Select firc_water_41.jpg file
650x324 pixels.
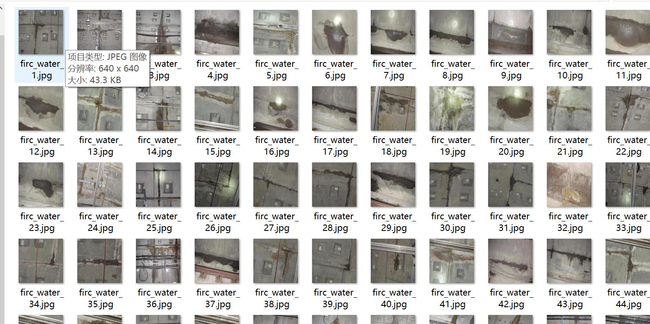pos(452,261)
